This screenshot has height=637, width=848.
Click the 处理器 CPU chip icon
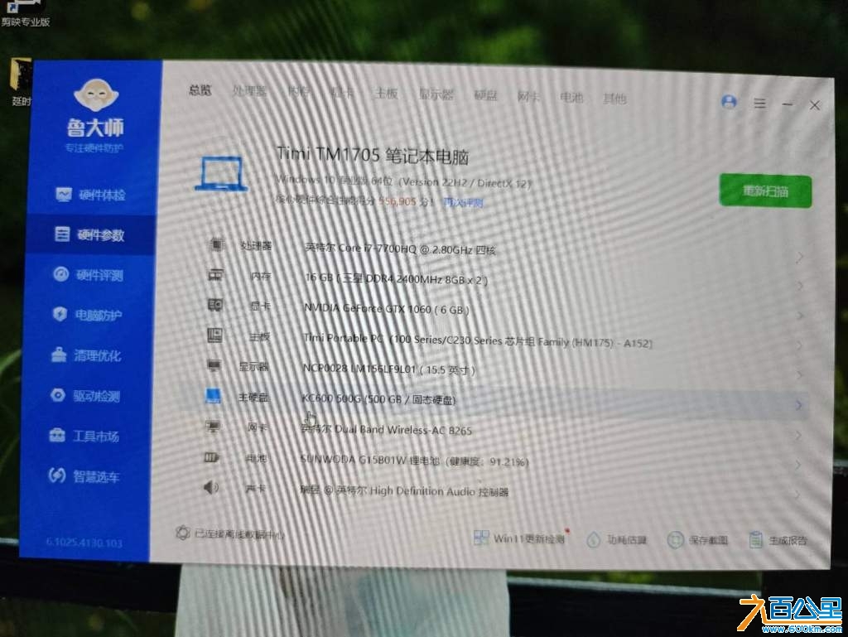pyautogui.click(x=216, y=244)
